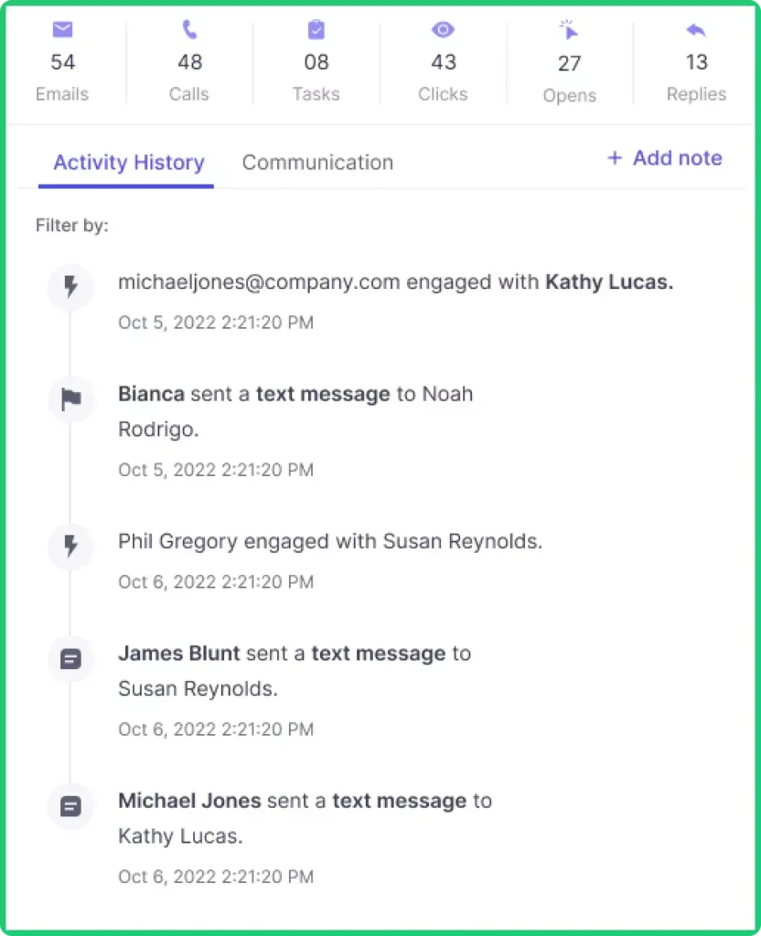Image resolution: width=761 pixels, height=936 pixels.
Task: Click the message icon beside James Blunt entry
Action: click(70, 659)
